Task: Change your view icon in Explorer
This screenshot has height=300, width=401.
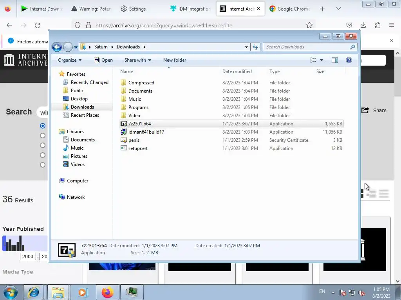Action: tap(313, 60)
